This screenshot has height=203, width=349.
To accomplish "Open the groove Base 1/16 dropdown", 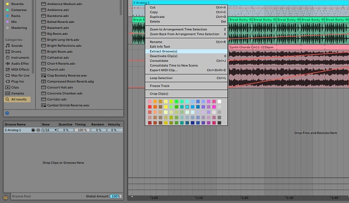I will click(x=49, y=130).
